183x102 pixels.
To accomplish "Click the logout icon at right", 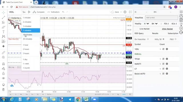I will [181, 32].
